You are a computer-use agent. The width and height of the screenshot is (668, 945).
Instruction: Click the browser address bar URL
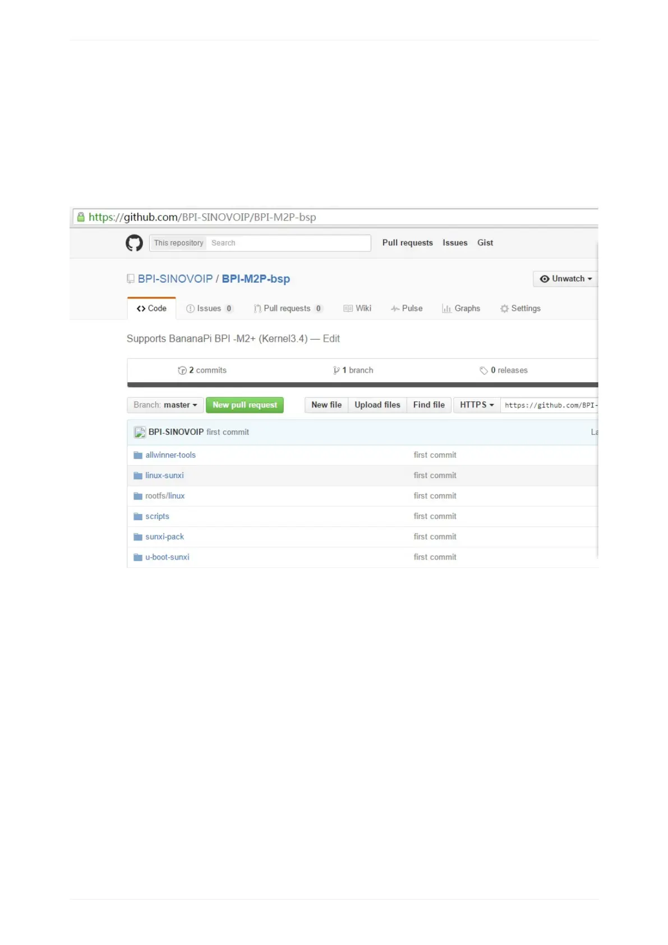(202, 217)
